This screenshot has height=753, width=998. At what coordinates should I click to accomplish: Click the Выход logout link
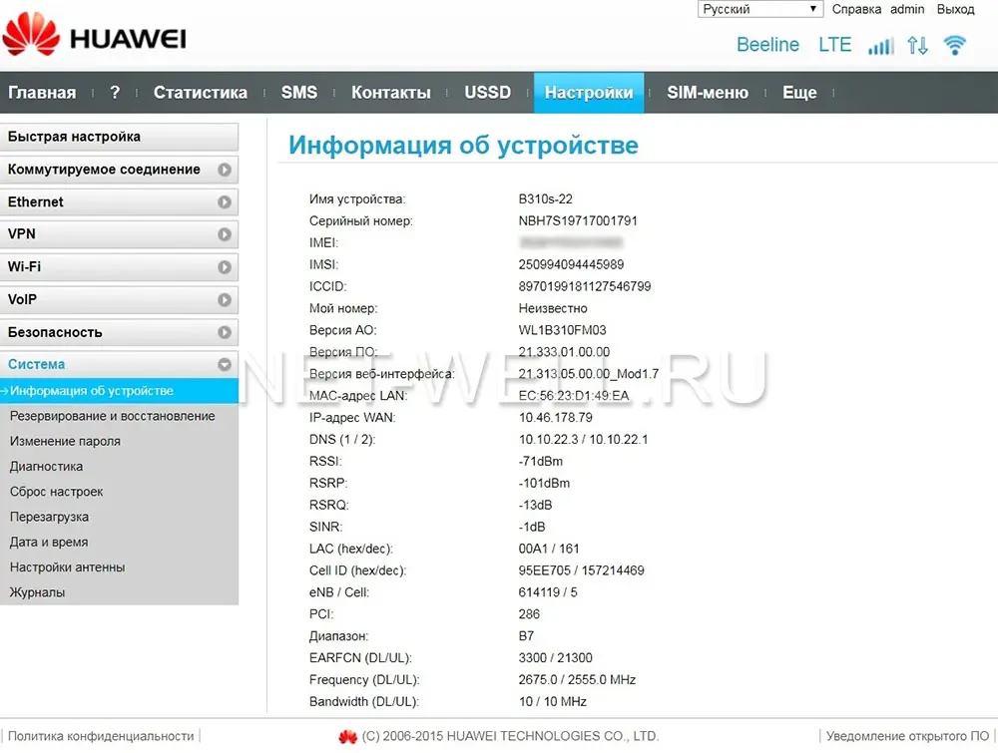(955, 9)
